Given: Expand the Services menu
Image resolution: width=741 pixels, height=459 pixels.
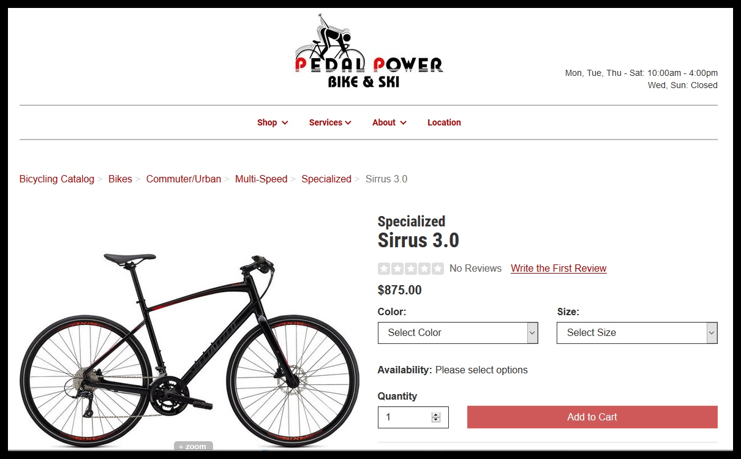Looking at the screenshot, I should [330, 122].
